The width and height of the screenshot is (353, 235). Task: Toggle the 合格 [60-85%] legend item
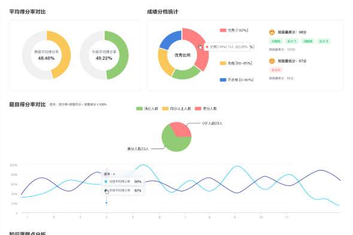pyautogui.click(x=236, y=63)
